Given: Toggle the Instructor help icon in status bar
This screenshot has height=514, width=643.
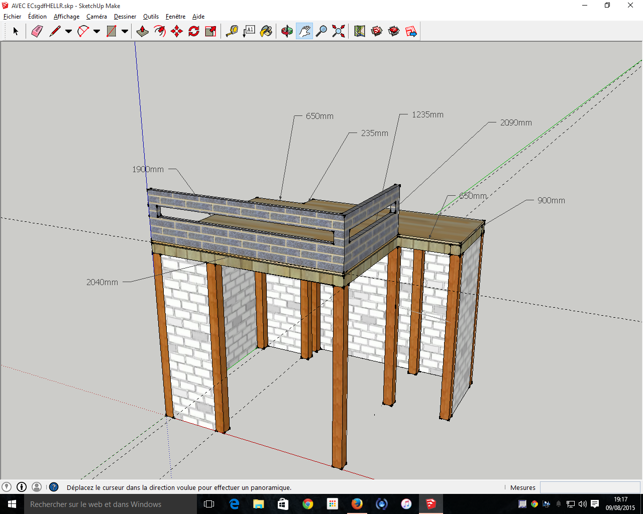Looking at the screenshot, I should [x=54, y=487].
